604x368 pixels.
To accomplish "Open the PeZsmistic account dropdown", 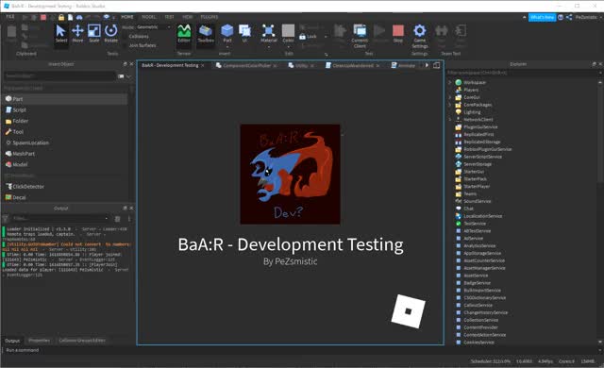I will click(588, 17).
